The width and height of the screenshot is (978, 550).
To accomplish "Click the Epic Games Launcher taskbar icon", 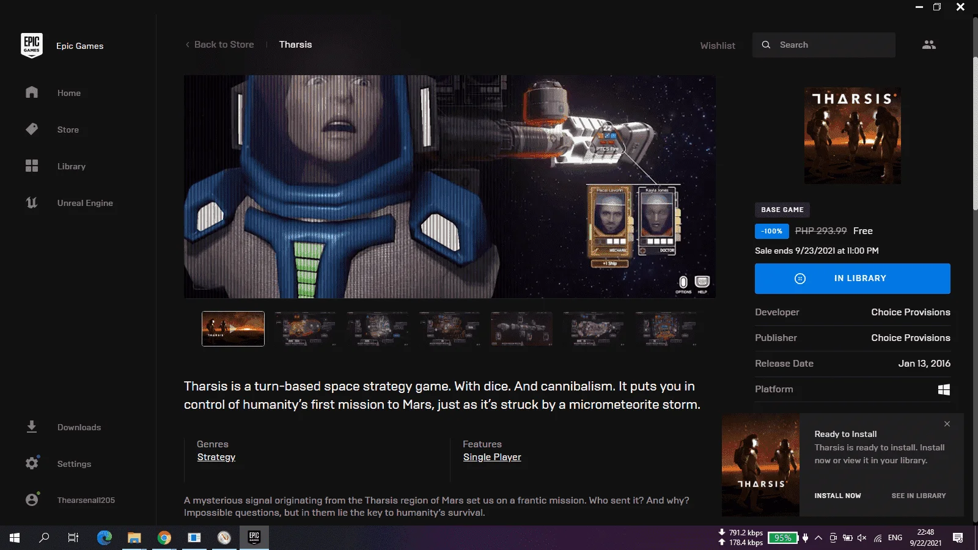I will 254,538.
